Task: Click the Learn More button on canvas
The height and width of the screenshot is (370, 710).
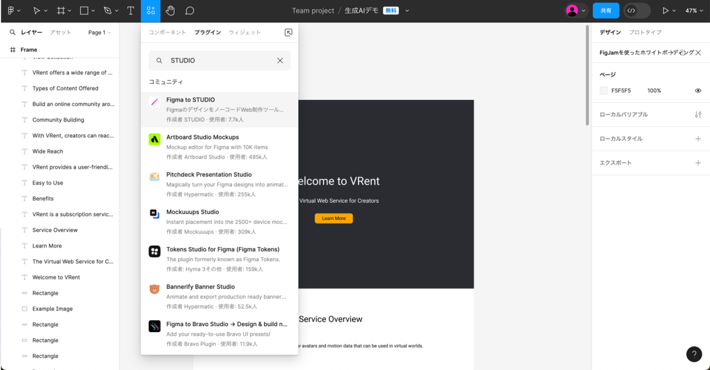Action: pos(334,218)
